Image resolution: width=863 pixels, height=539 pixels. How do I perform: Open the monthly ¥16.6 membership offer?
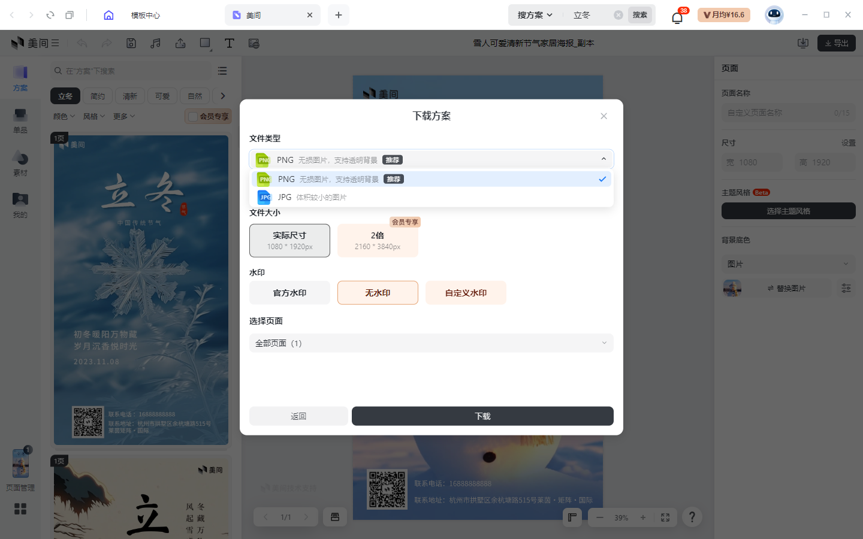click(x=724, y=15)
